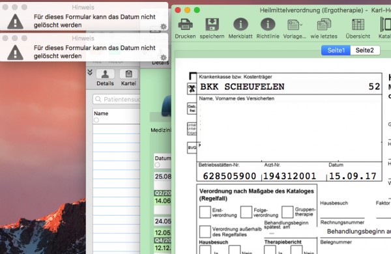The height and width of the screenshot is (254, 391).
Task: Click the Patientensuche search field
Action: (x=117, y=99)
